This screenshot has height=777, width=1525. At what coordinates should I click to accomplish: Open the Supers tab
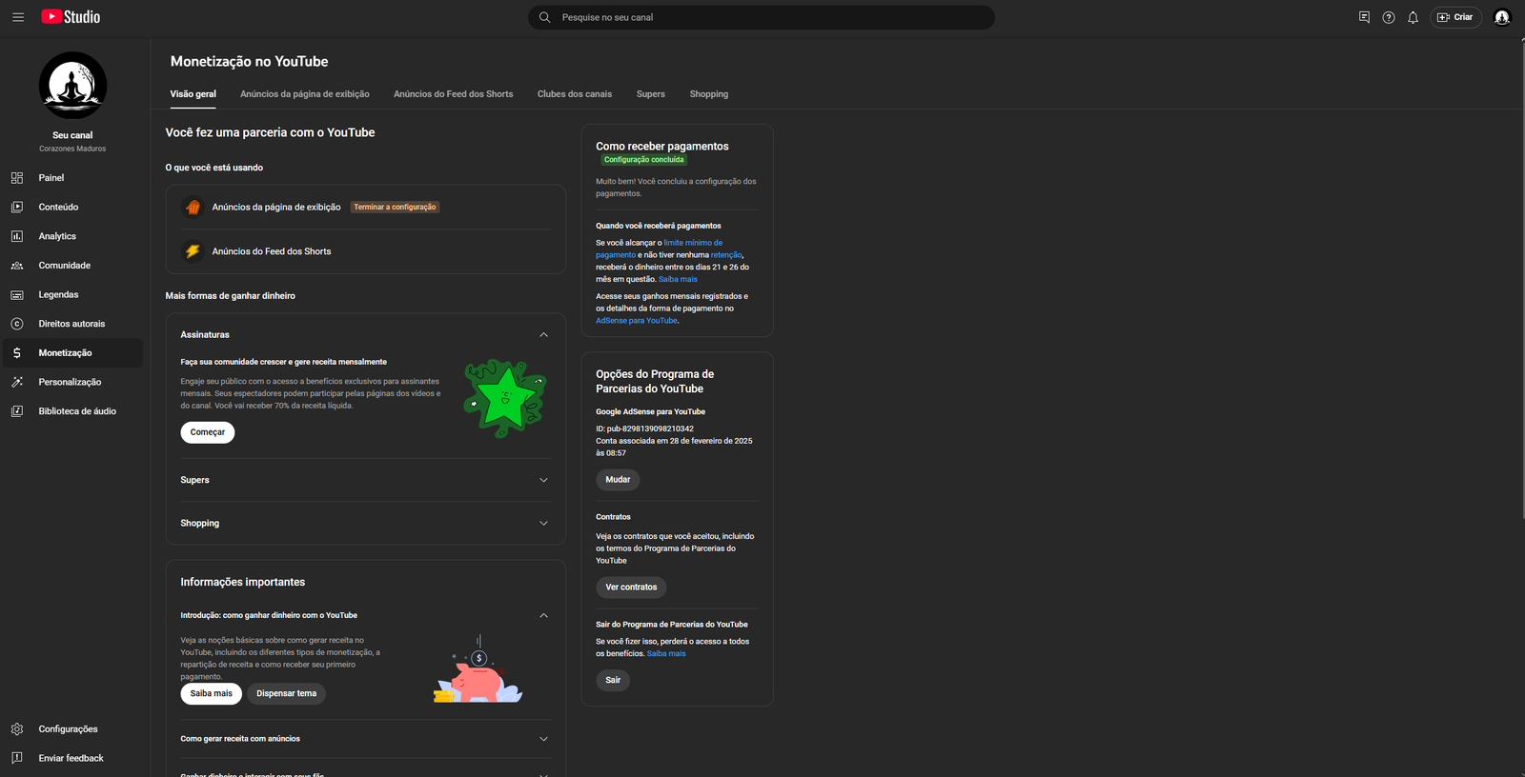[651, 94]
